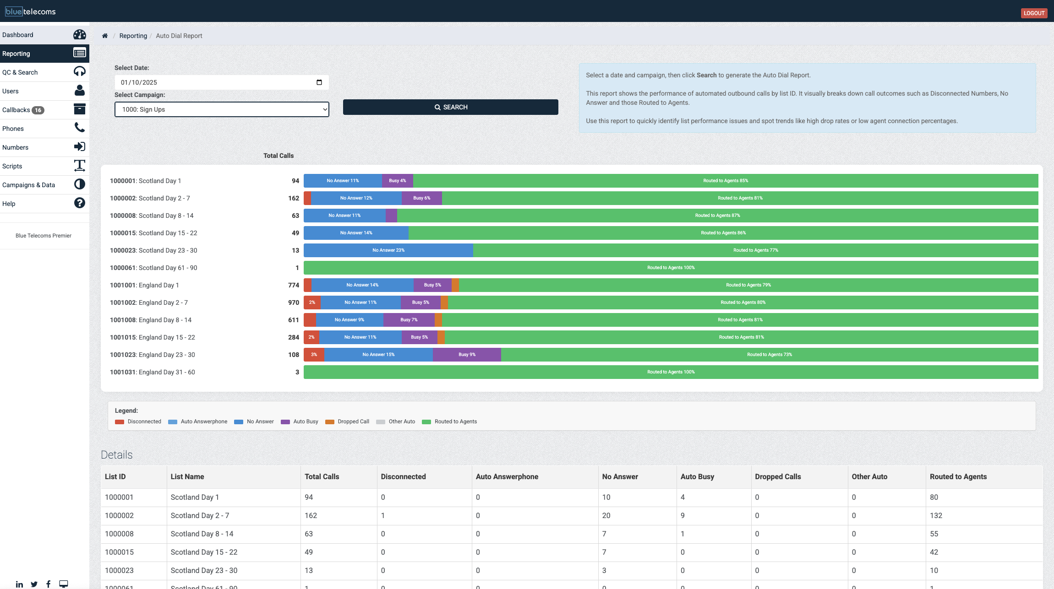The width and height of the screenshot is (1054, 589).
Task: Open the Scripts text icon
Action: click(x=79, y=165)
